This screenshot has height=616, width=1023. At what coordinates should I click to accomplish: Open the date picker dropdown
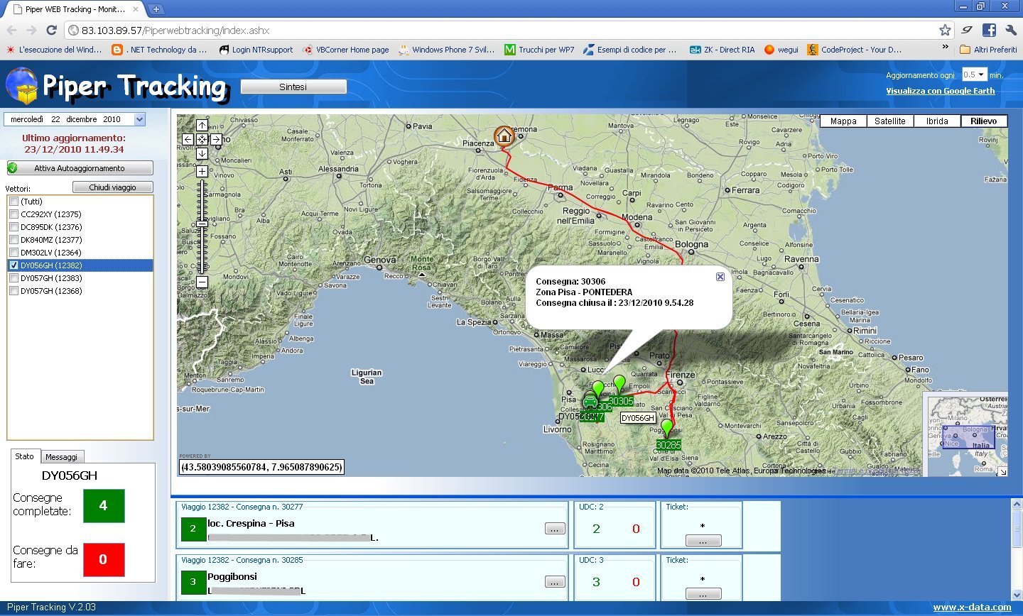[140, 119]
